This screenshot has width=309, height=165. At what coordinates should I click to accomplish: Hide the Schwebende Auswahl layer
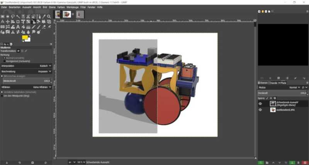260,103
